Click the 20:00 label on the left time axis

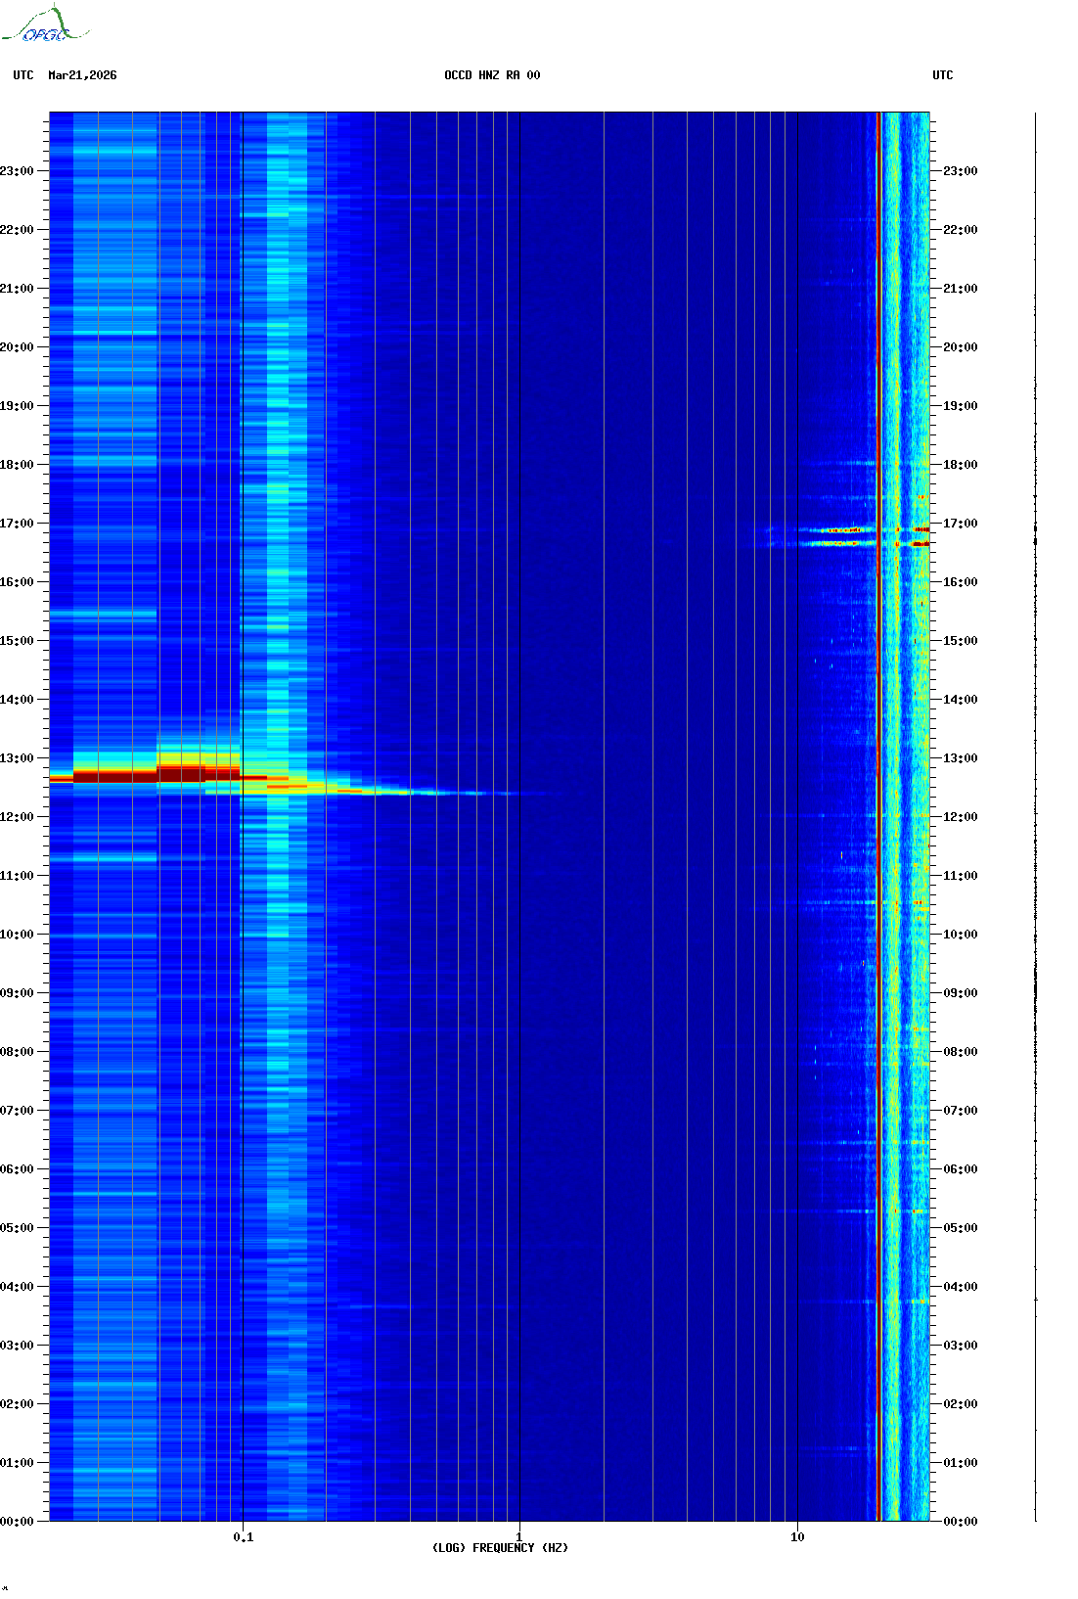(x=17, y=347)
